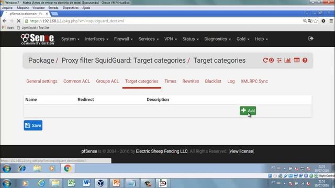Stop page loading with the X button
Screen dimensions: 335x188
pyautogui.click(x=19, y=21)
